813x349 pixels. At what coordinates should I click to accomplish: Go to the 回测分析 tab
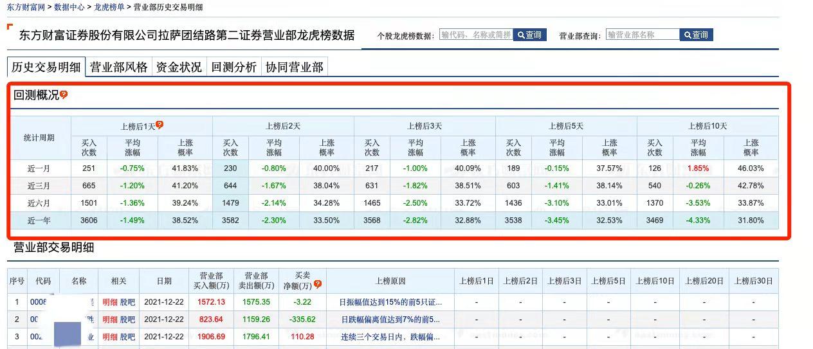click(x=233, y=67)
